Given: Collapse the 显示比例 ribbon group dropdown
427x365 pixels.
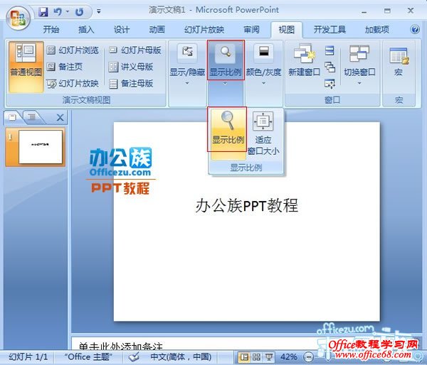Looking at the screenshot, I should 226,65.
